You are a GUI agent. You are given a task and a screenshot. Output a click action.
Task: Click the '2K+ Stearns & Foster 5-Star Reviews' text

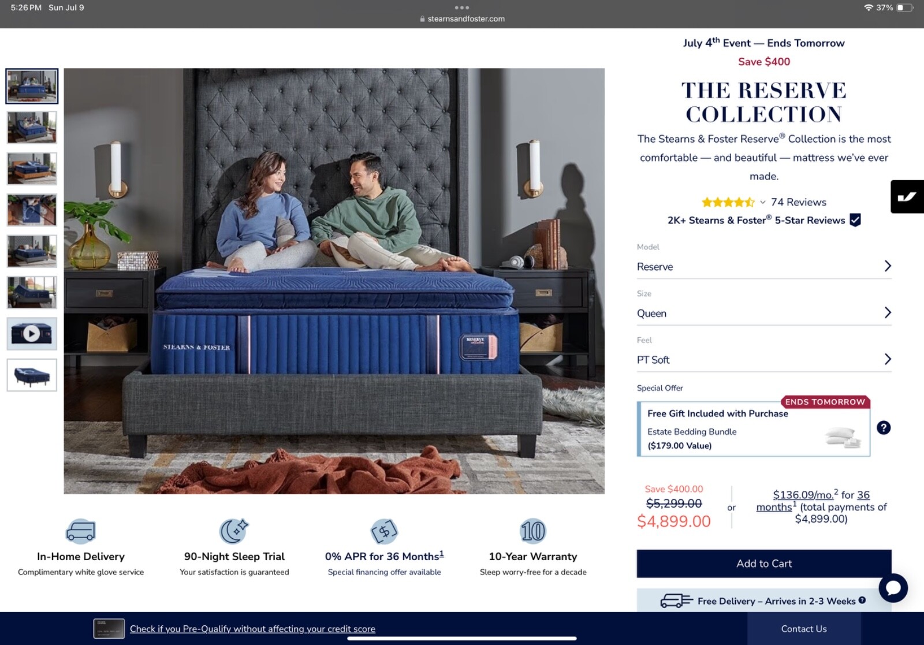point(756,220)
